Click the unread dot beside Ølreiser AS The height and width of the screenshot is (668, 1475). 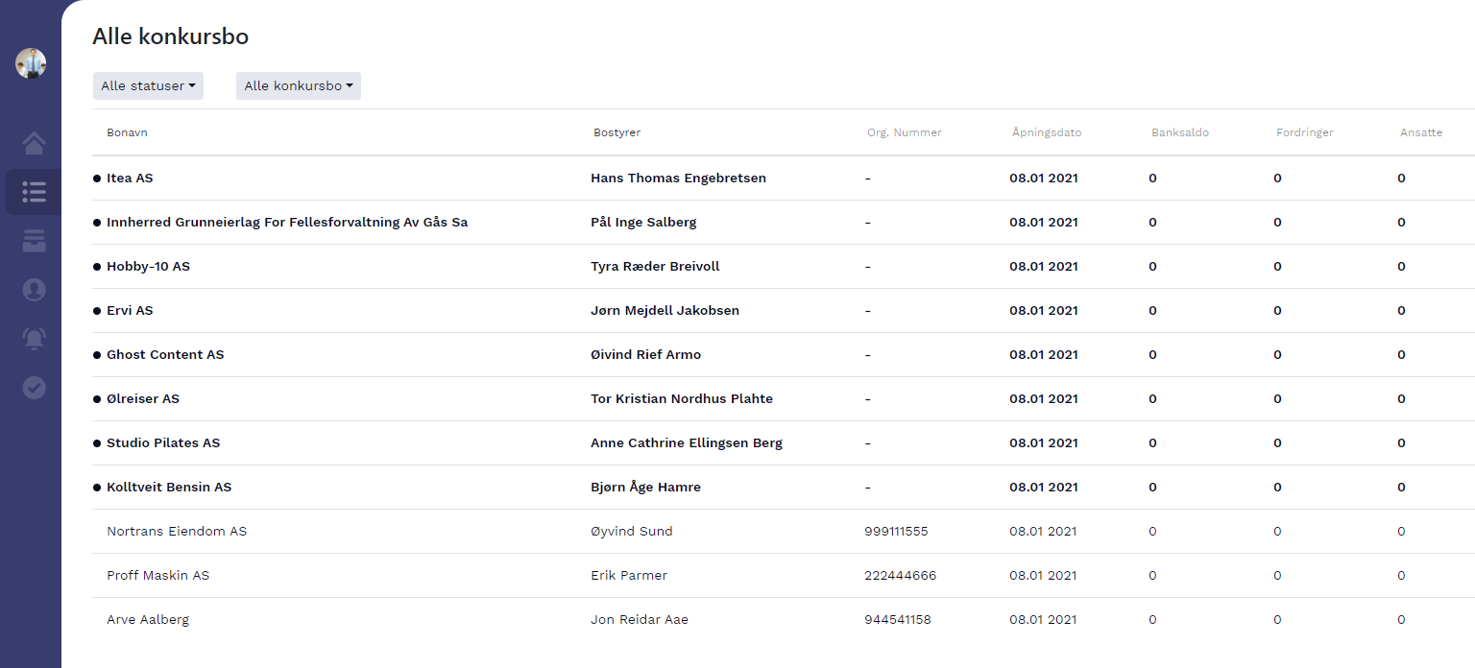click(x=97, y=399)
